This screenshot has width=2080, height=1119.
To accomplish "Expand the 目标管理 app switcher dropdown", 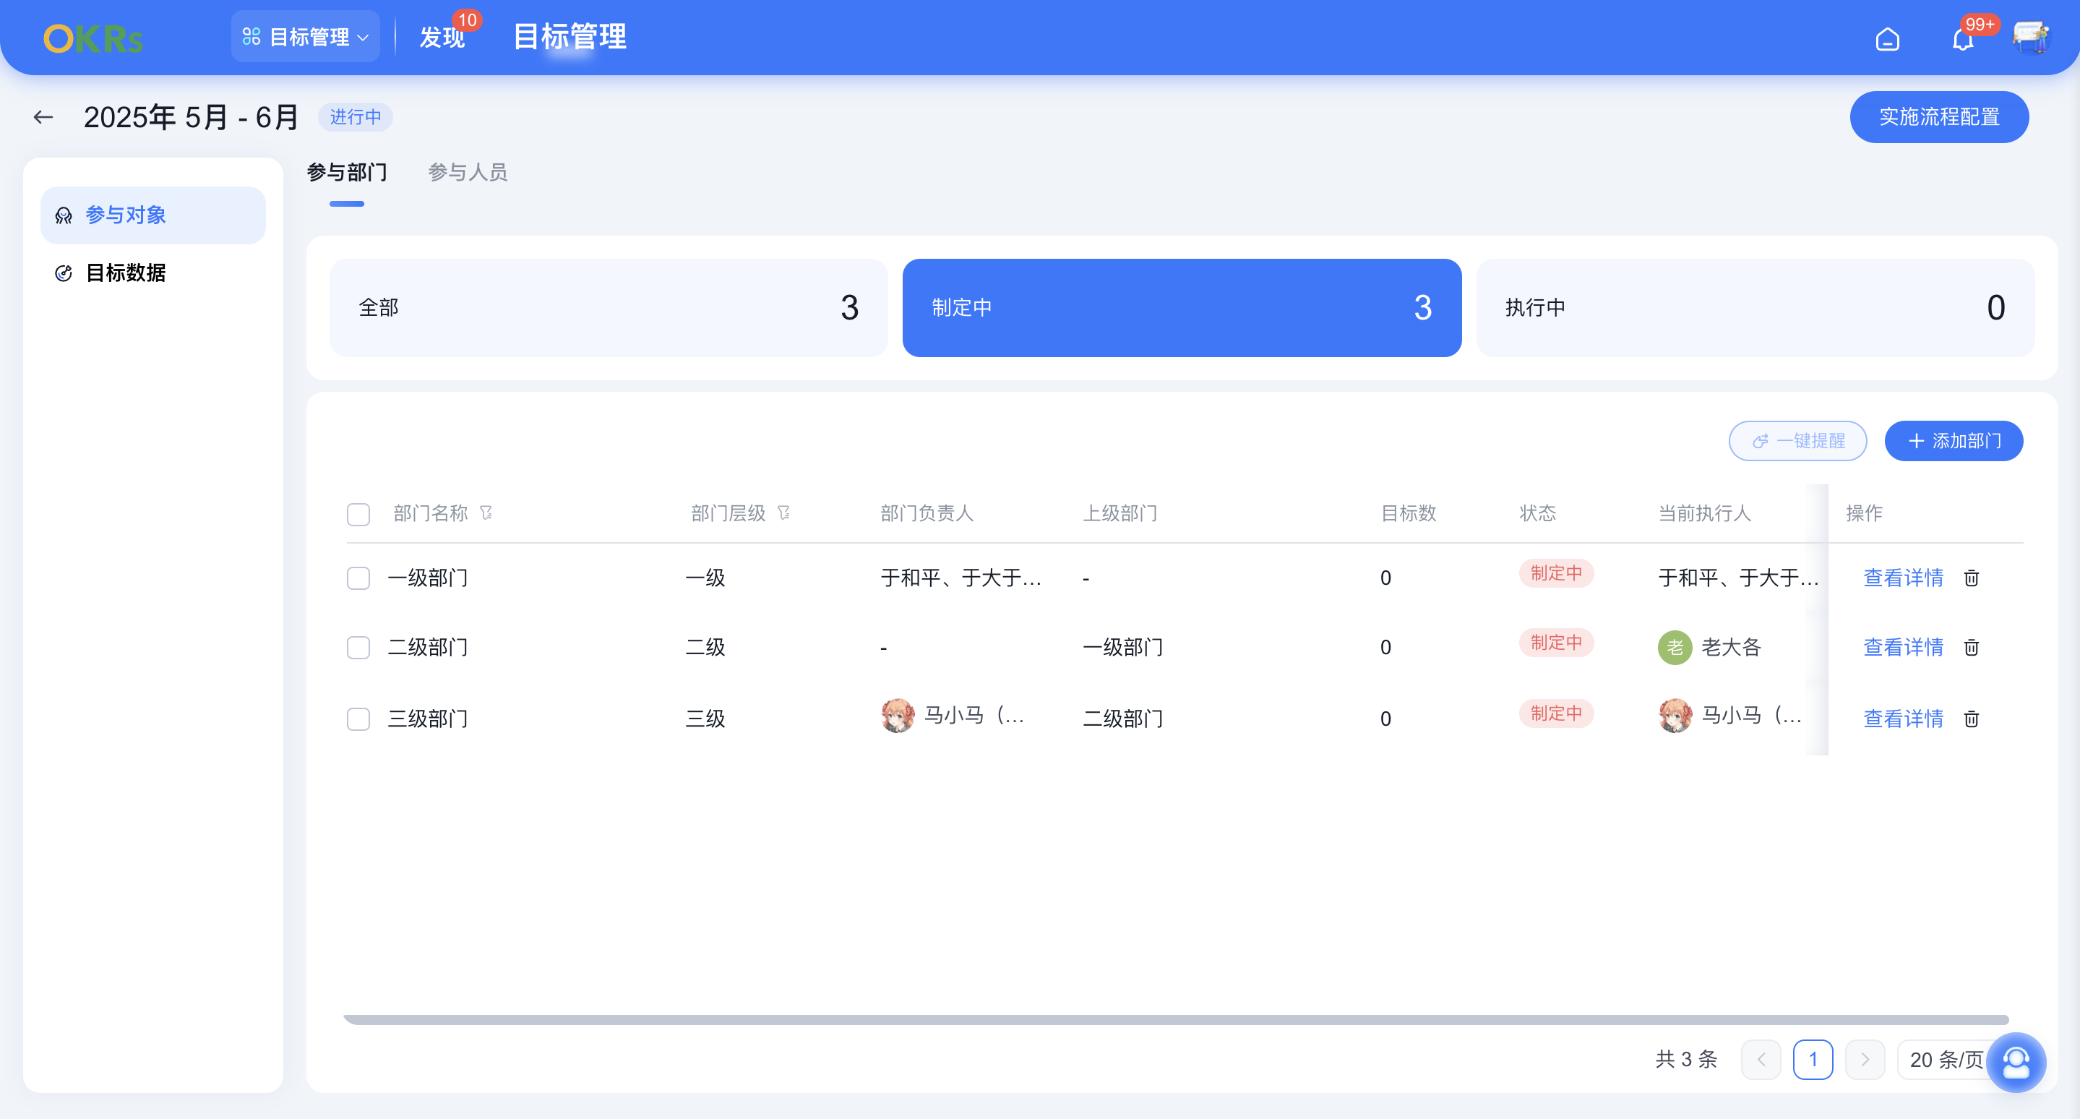I will coord(305,35).
